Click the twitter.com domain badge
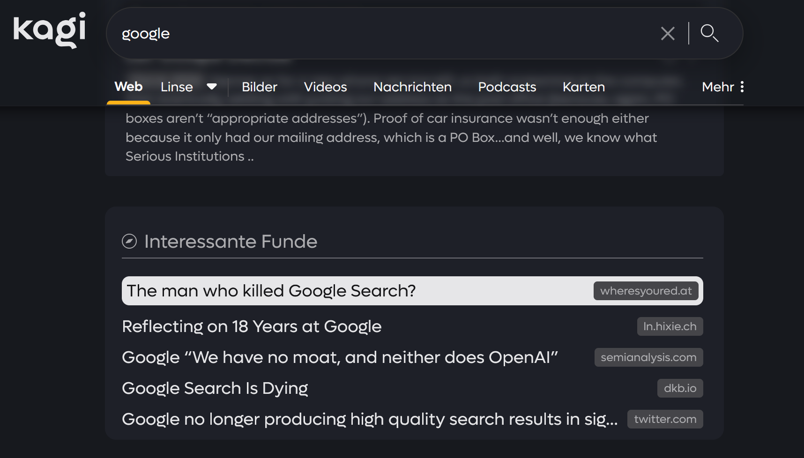Image resolution: width=804 pixels, height=458 pixels. coord(665,419)
